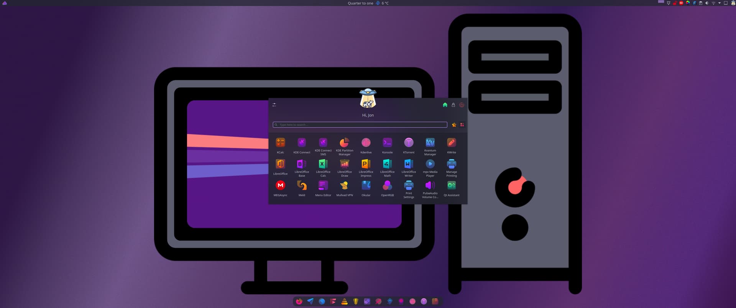The width and height of the screenshot is (736, 308).
Task: Open Kdenlive video editor
Action: (366, 143)
